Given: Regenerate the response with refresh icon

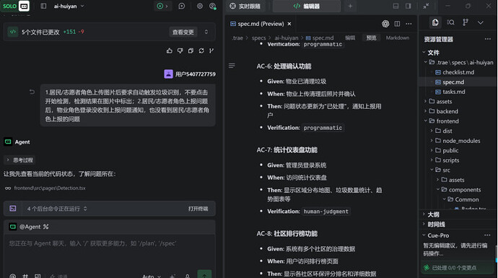Looking at the screenshot, I should point(201,51).
